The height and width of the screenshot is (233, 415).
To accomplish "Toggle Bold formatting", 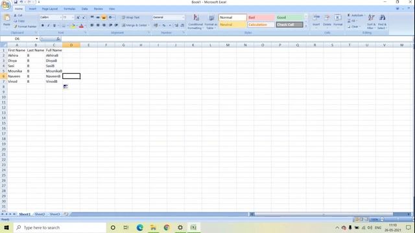I will (x=43, y=25).
